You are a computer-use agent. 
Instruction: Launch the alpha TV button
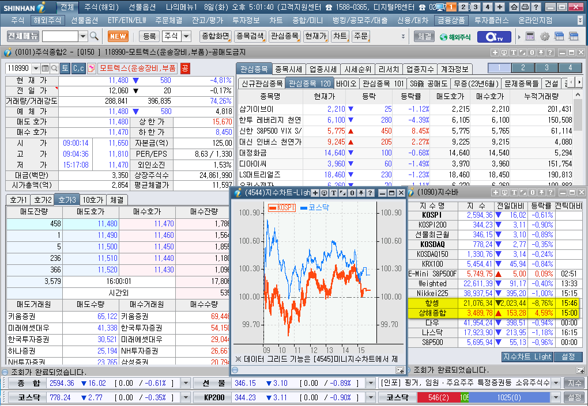(x=494, y=37)
